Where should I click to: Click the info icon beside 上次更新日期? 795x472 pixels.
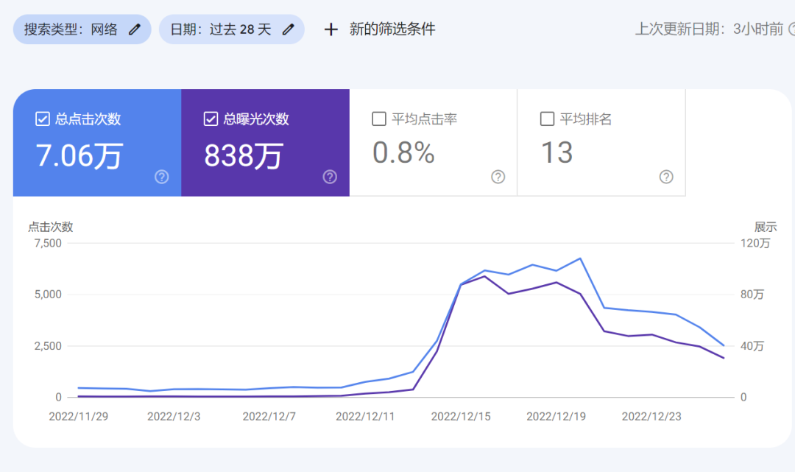click(791, 30)
